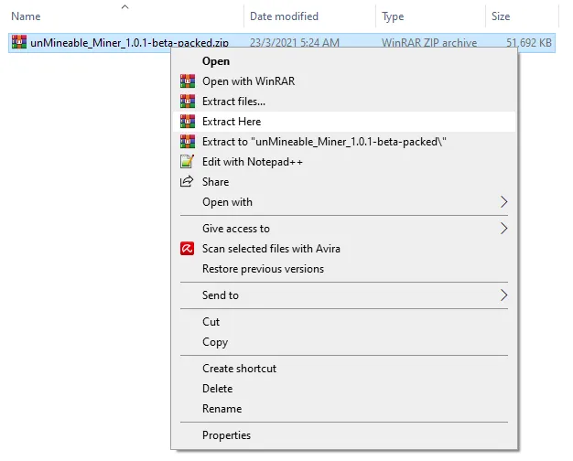573x461 pixels.
Task: Choose Edit with Notepad++
Action: point(344,162)
